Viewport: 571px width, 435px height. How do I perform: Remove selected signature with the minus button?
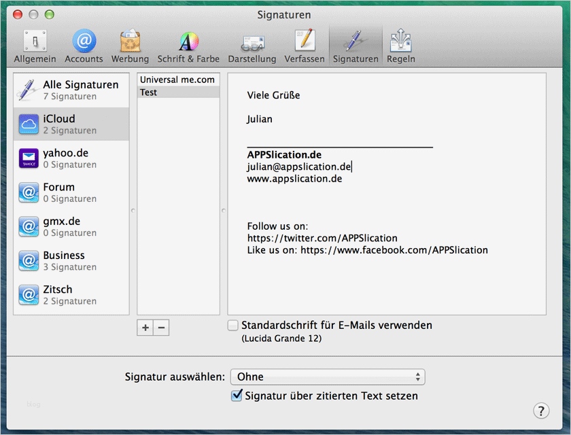[x=161, y=328]
